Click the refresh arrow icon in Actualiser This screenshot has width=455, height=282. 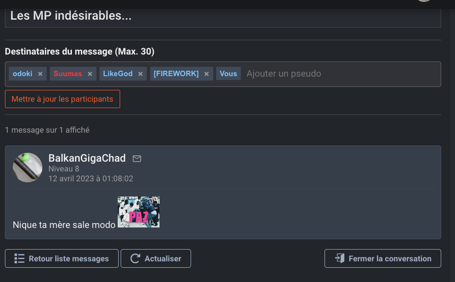(135, 258)
